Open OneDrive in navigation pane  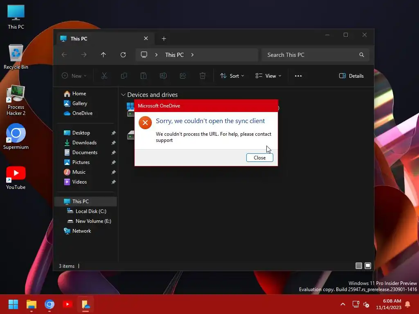82,113
